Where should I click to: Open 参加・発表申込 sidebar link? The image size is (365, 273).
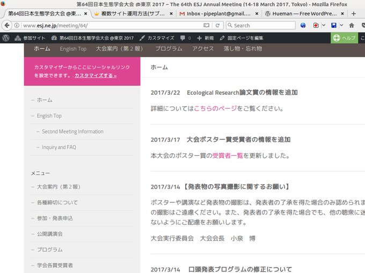point(55,218)
